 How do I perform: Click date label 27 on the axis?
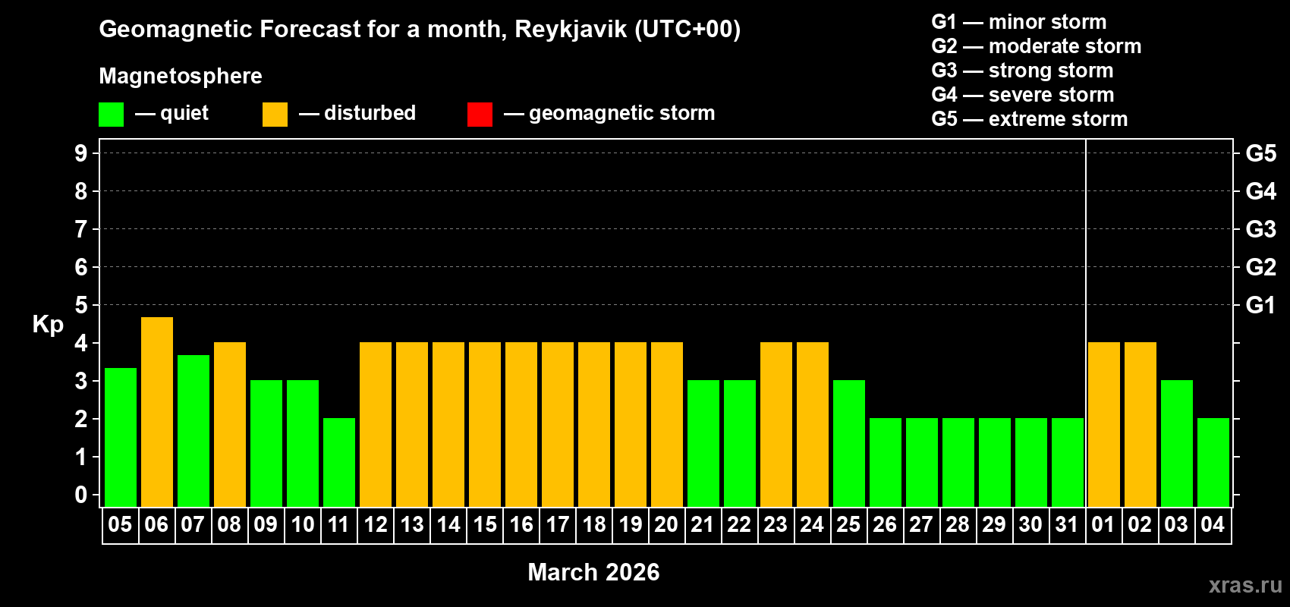click(x=921, y=525)
